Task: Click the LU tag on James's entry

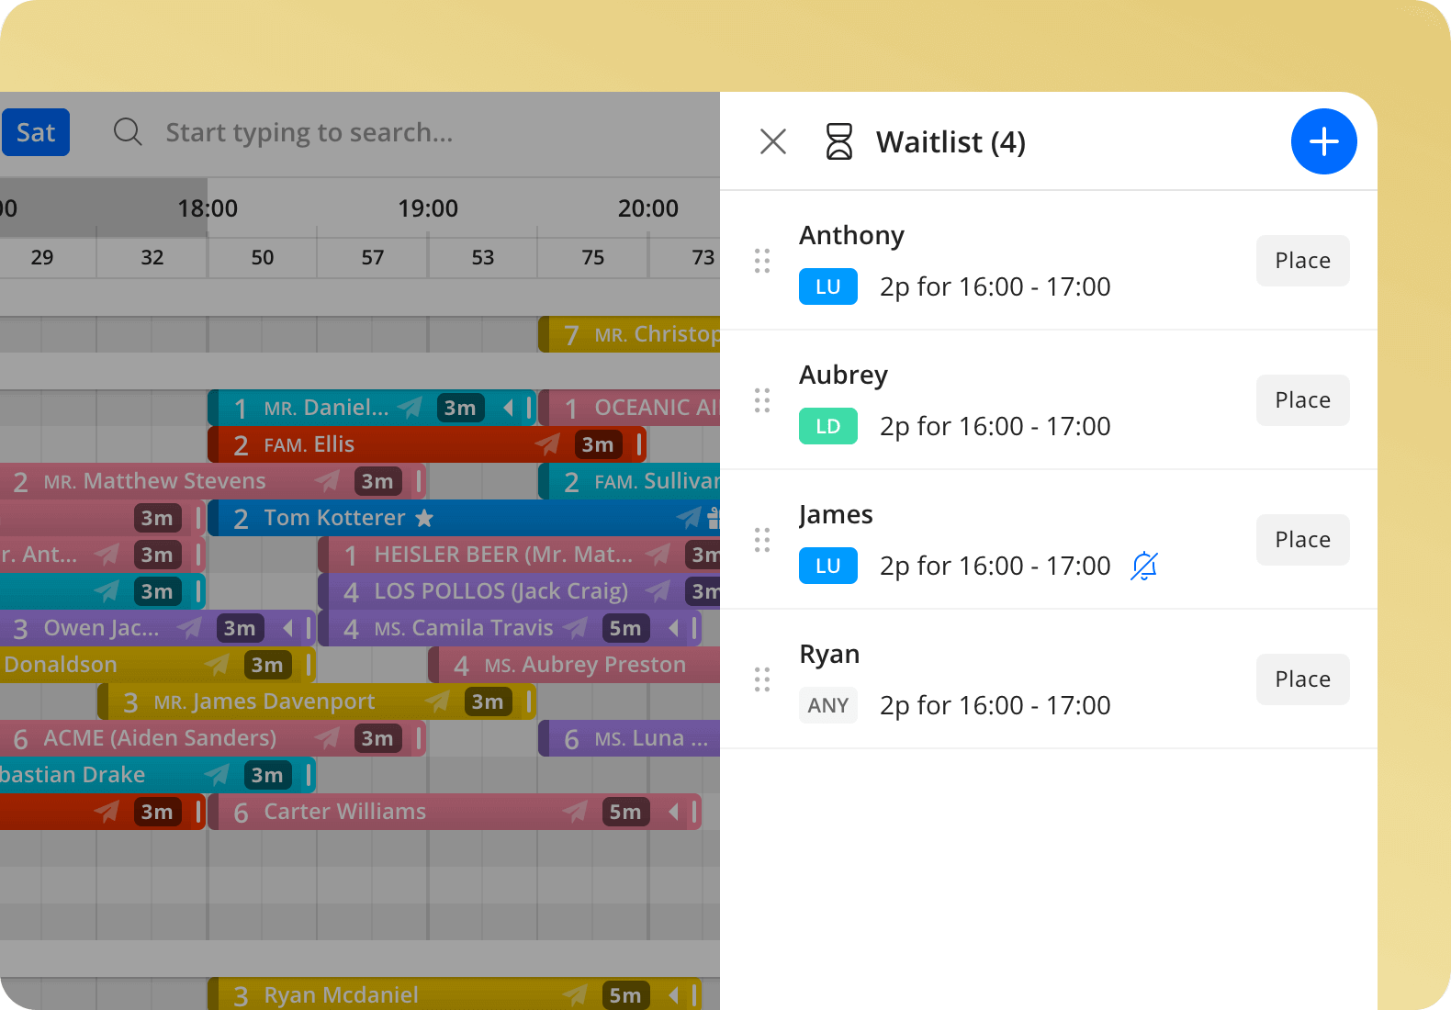Action: click(827, 566)
